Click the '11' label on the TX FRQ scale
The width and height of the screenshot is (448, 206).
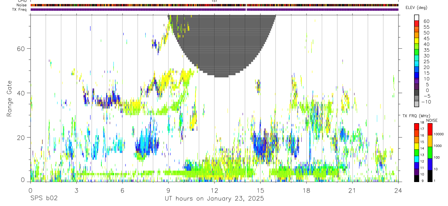[x=422, y=168]
